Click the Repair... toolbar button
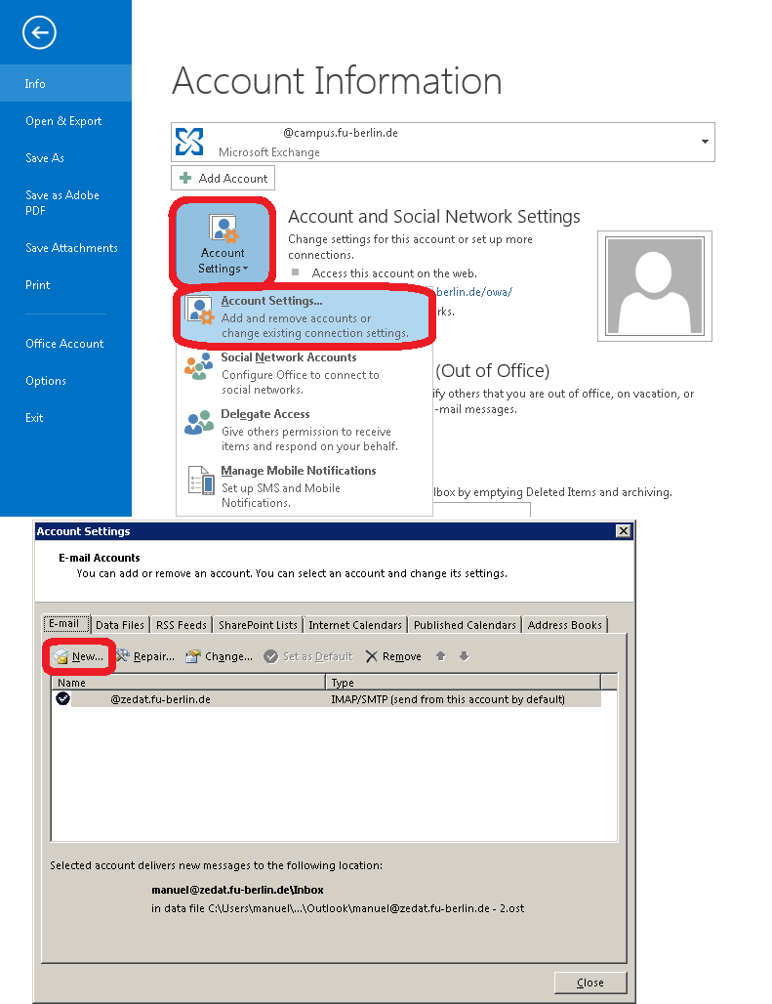Viewport: 772px width, 1004px height. tap(145, 656)
